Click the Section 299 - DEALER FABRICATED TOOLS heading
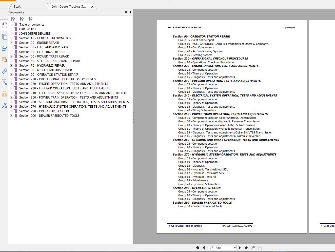The image size is (335, 252). (202, 203)
